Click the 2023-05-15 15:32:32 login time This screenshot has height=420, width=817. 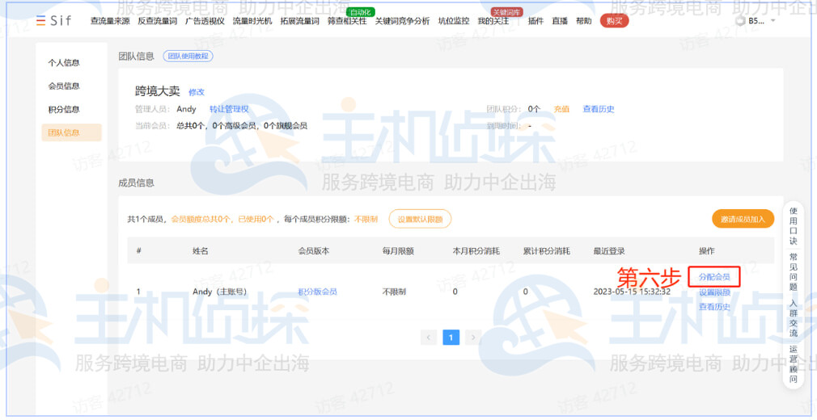pyautogui.click(x=632, y=292)
